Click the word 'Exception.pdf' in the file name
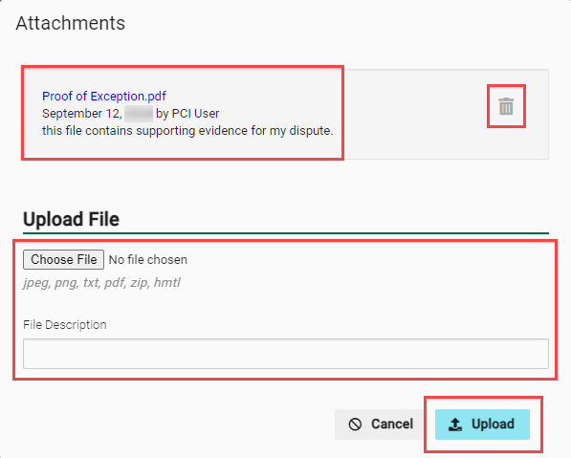571x458 pixels. 128,97
